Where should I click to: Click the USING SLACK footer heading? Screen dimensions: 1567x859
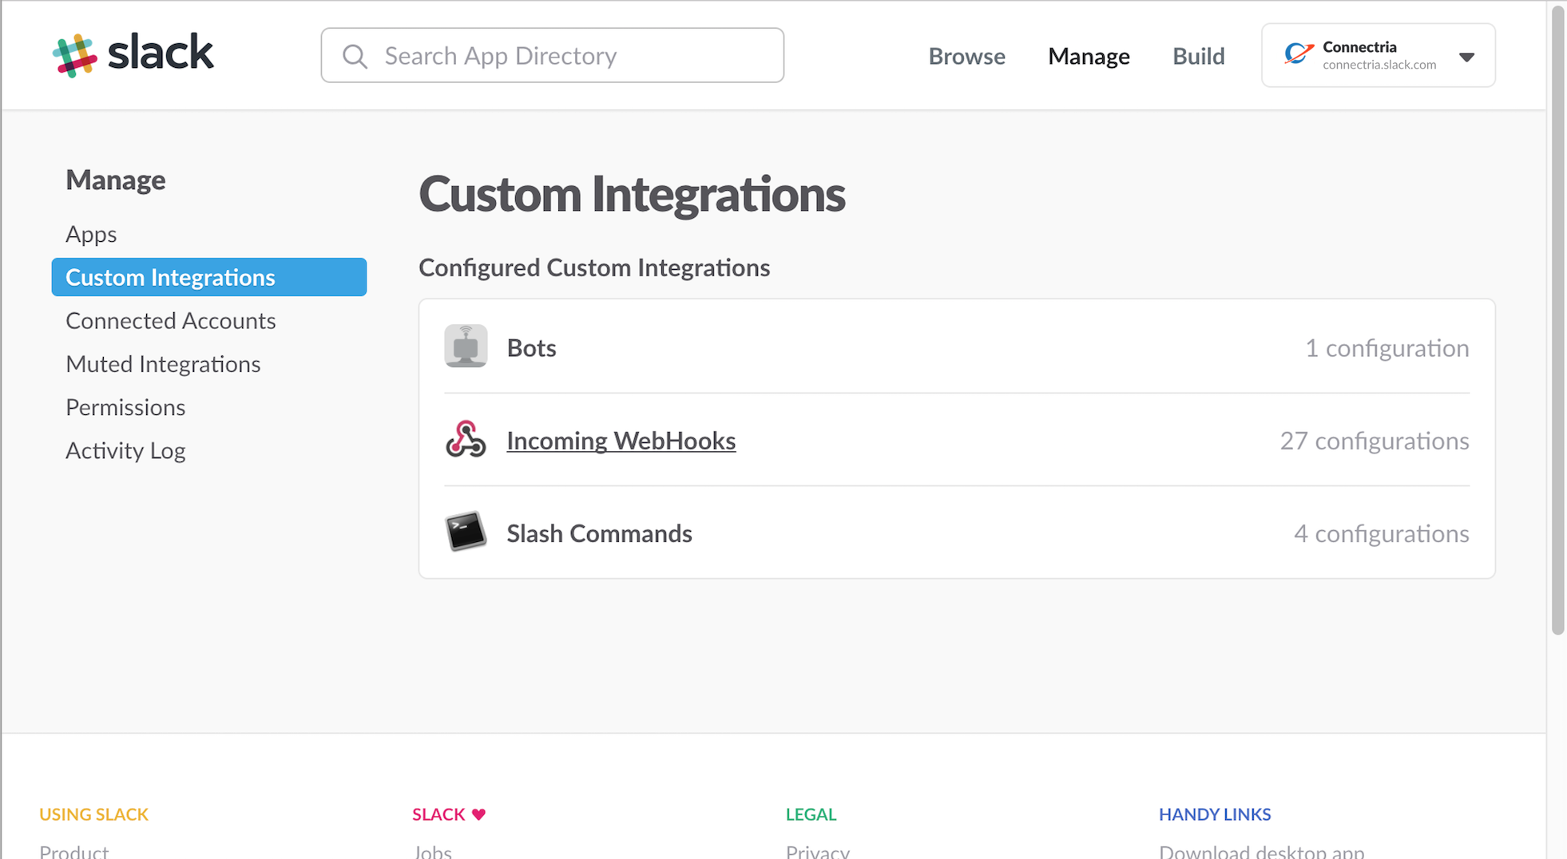pos(94,814)
